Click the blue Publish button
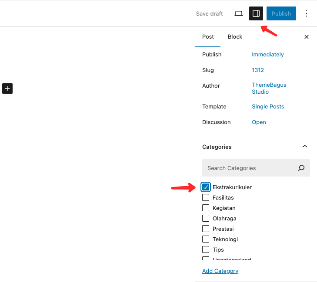This screenshot has height=282, width=317. click(x=281, y=13)
